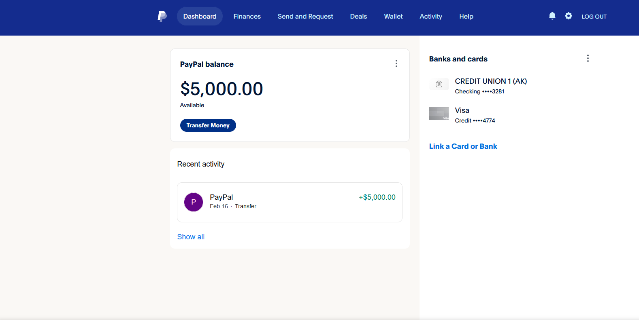Click the Credit Union bank icon
The image size is (639, 321).
[439, 84]
